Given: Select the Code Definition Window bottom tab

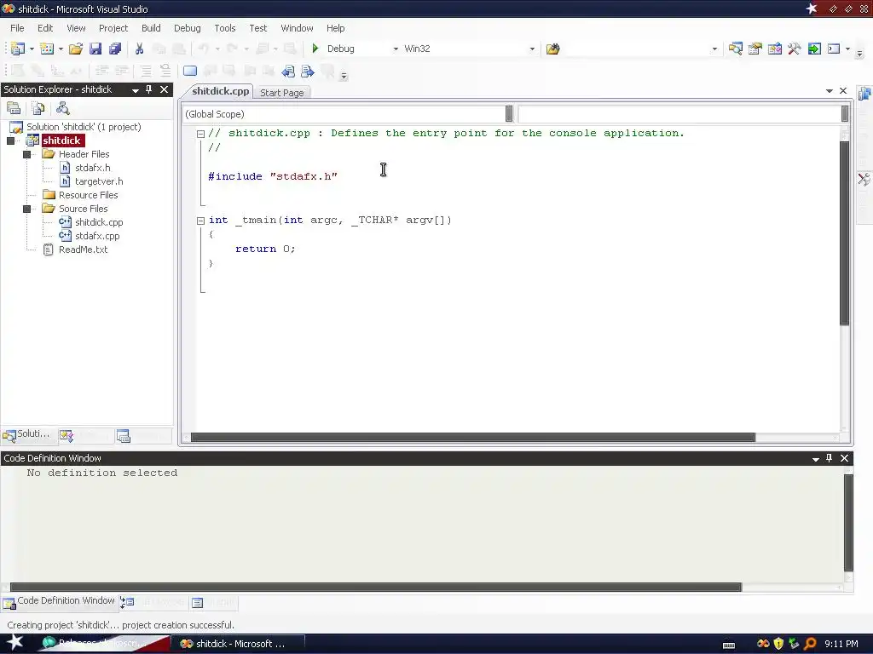Looking at the screenshot, I should [60, 601].
